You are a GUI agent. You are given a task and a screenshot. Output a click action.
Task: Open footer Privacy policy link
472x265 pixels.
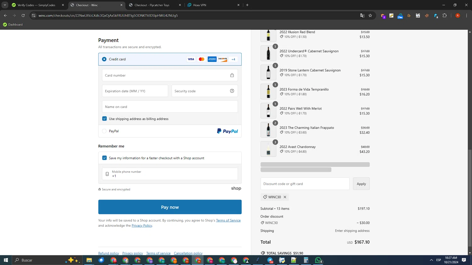132,253
